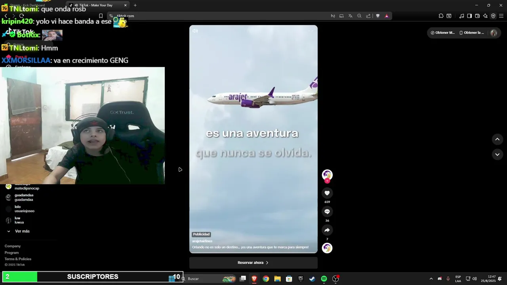Expand Ver más in followed accounts
Screen dimensions: 507x285
point(18,231)
